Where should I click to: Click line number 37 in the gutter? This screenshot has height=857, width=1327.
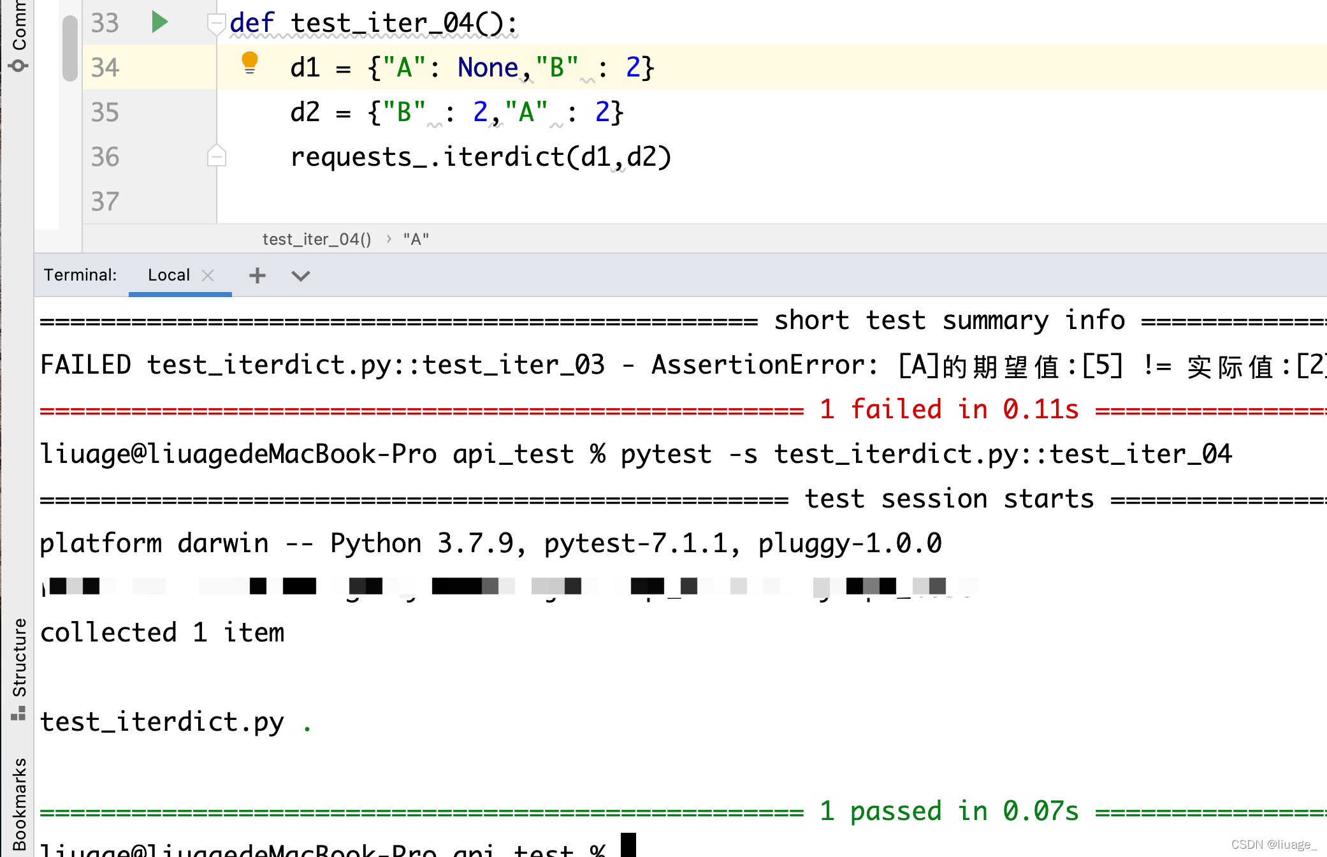[x=105, y=201]
